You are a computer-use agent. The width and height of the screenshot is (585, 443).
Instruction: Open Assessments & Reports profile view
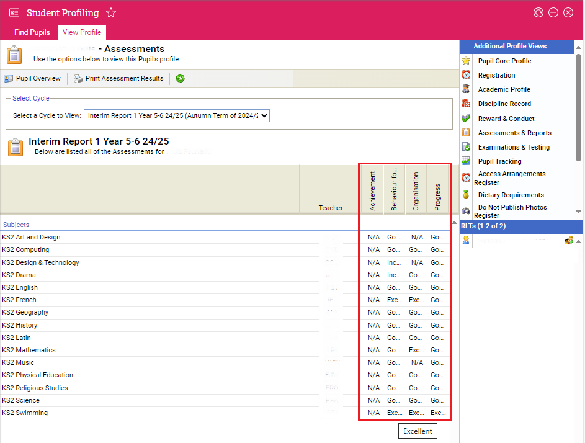(x=514, y=133)
